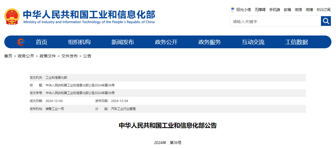Open 工信数据 in the navigation bar
The width and height of the screenshot is (336, 148).
297,42
